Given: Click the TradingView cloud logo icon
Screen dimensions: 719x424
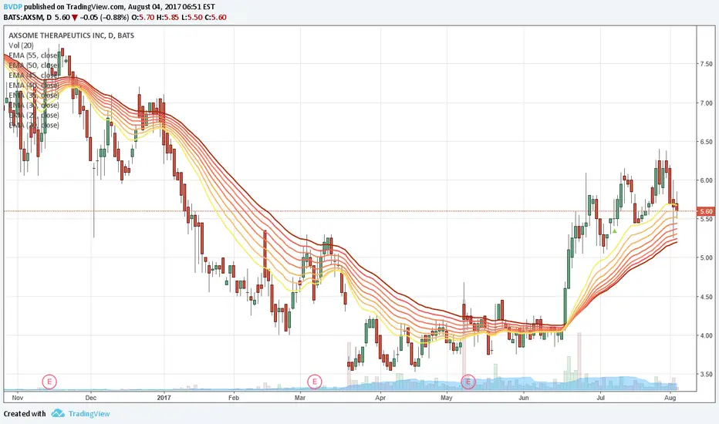Looking at the screenshot, I should click(x=58, y=413).
